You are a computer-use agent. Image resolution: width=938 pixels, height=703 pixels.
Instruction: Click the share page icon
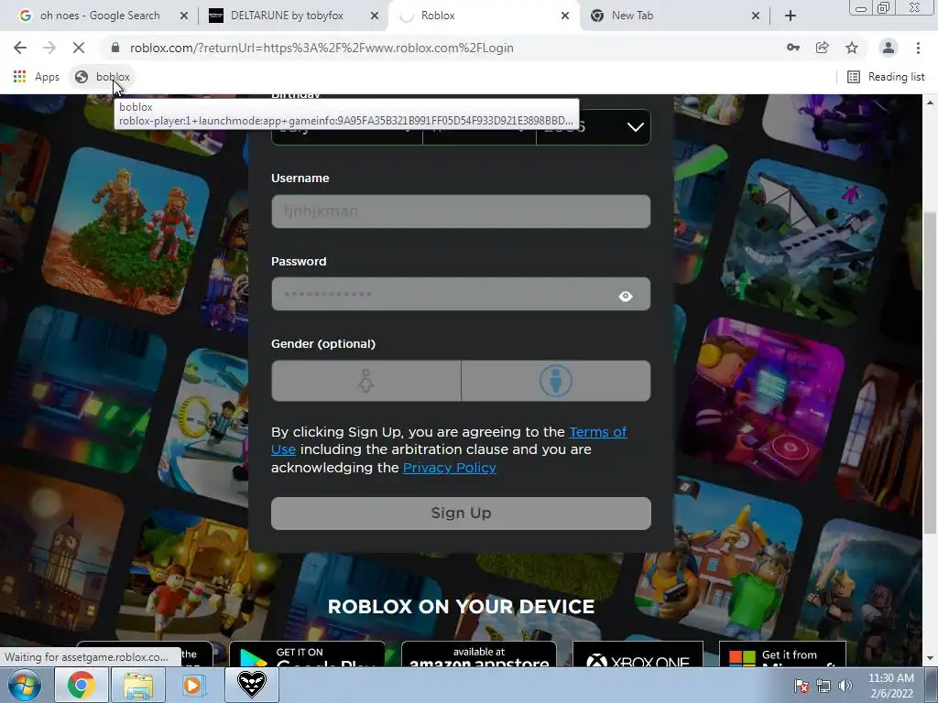pyautogui.click(x=823, y=48)
